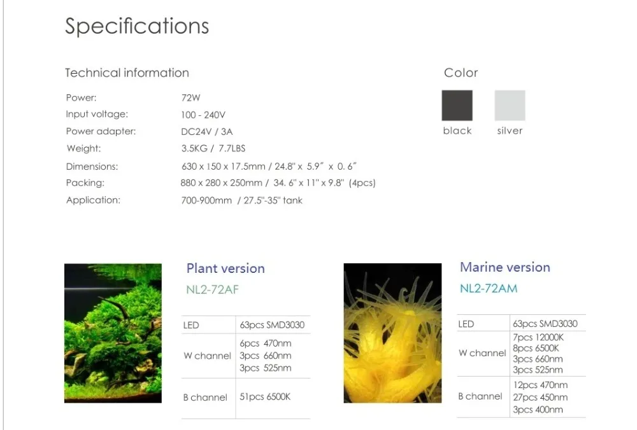Select "B channel" in the Marine version table
This screenshot has height=430, width=637.
pos(480,396)
